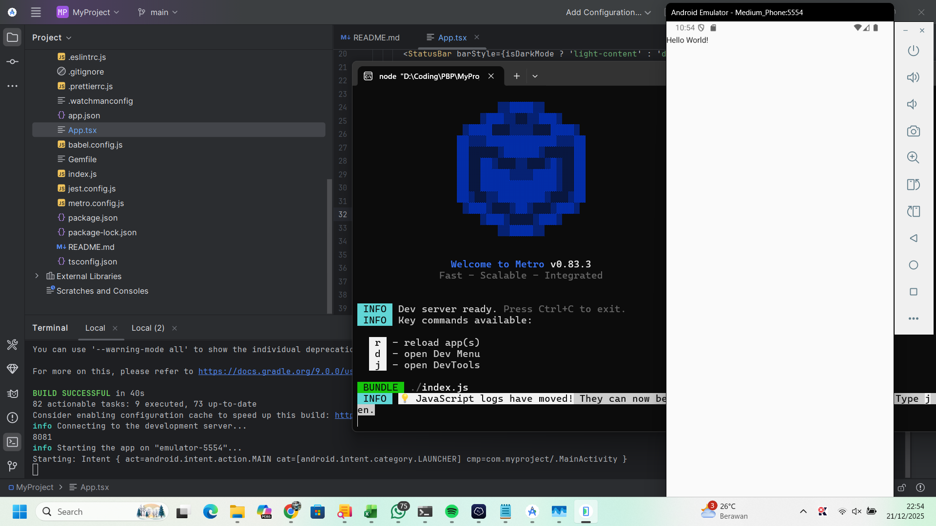Toggle Project tool window folder icon

[13, 38]
